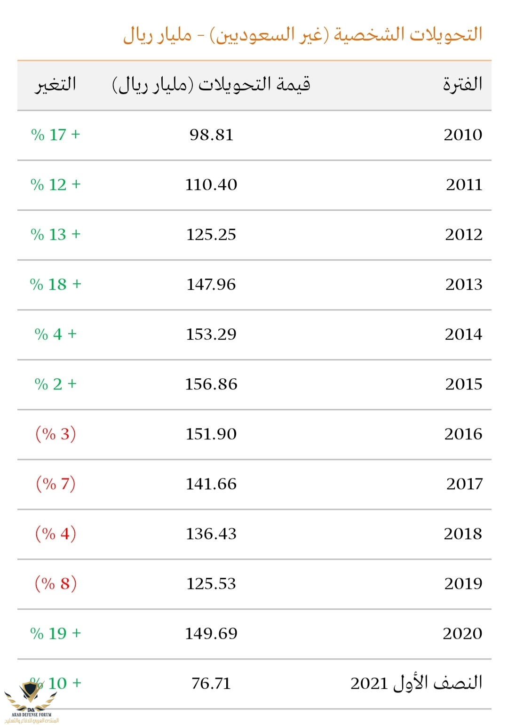Select the 147.96 value cell
Screen dimensions: 508x725
tap(211, 285)
